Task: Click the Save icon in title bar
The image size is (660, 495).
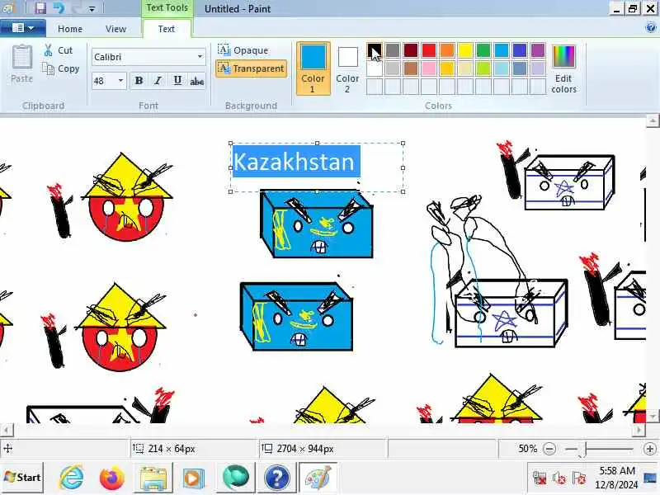Action: click(x=40, y=8)
